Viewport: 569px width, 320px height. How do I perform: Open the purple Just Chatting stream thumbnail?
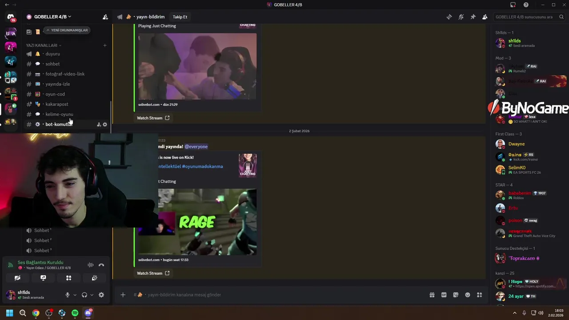click(x=197, y=66)
